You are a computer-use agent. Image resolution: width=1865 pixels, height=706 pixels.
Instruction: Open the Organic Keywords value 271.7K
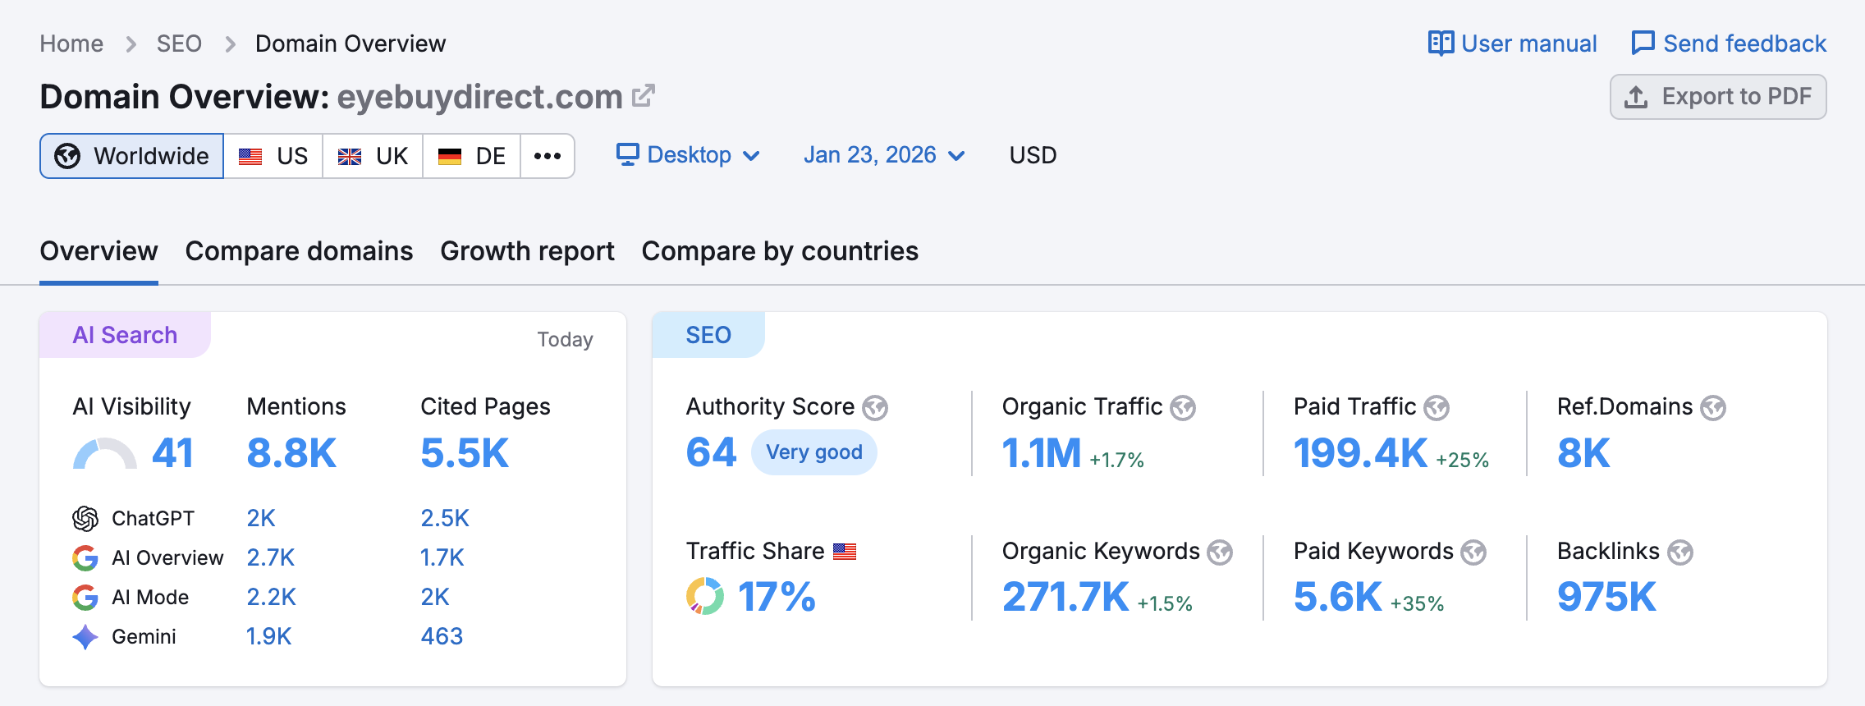coord(1065,597)
